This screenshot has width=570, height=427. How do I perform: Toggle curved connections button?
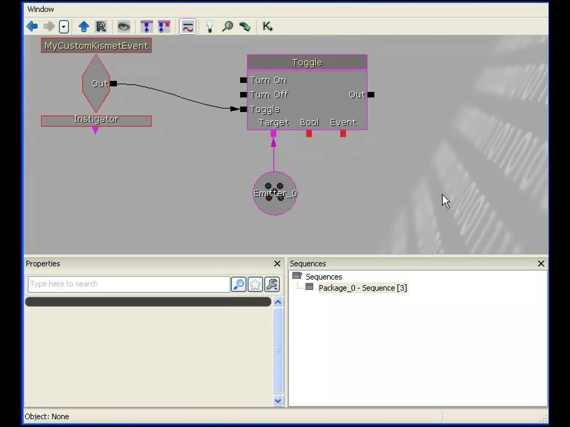point(188,27)
